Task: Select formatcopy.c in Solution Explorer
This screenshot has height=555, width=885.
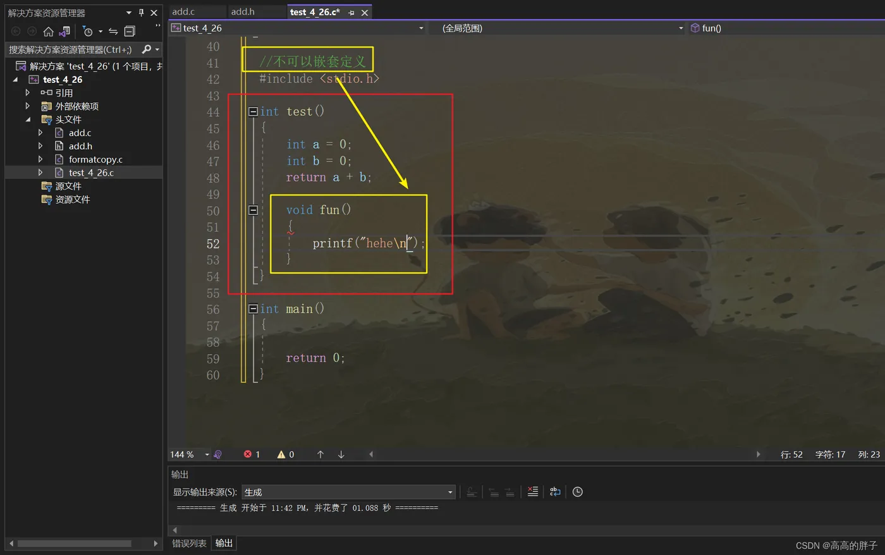Action: [95, 159]
